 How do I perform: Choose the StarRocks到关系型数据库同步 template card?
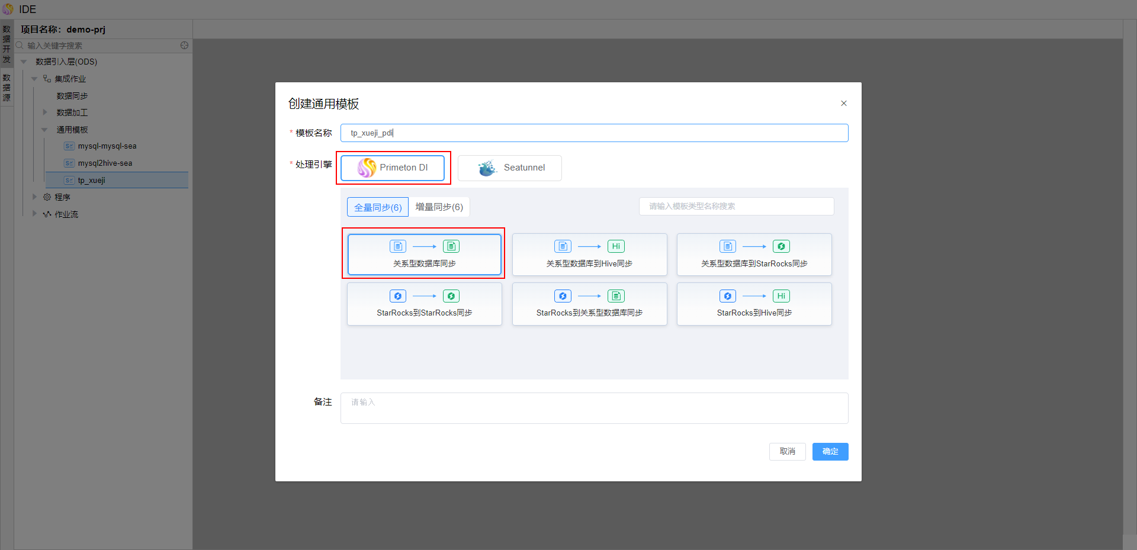pyautogui.click(x=589, y=304)
